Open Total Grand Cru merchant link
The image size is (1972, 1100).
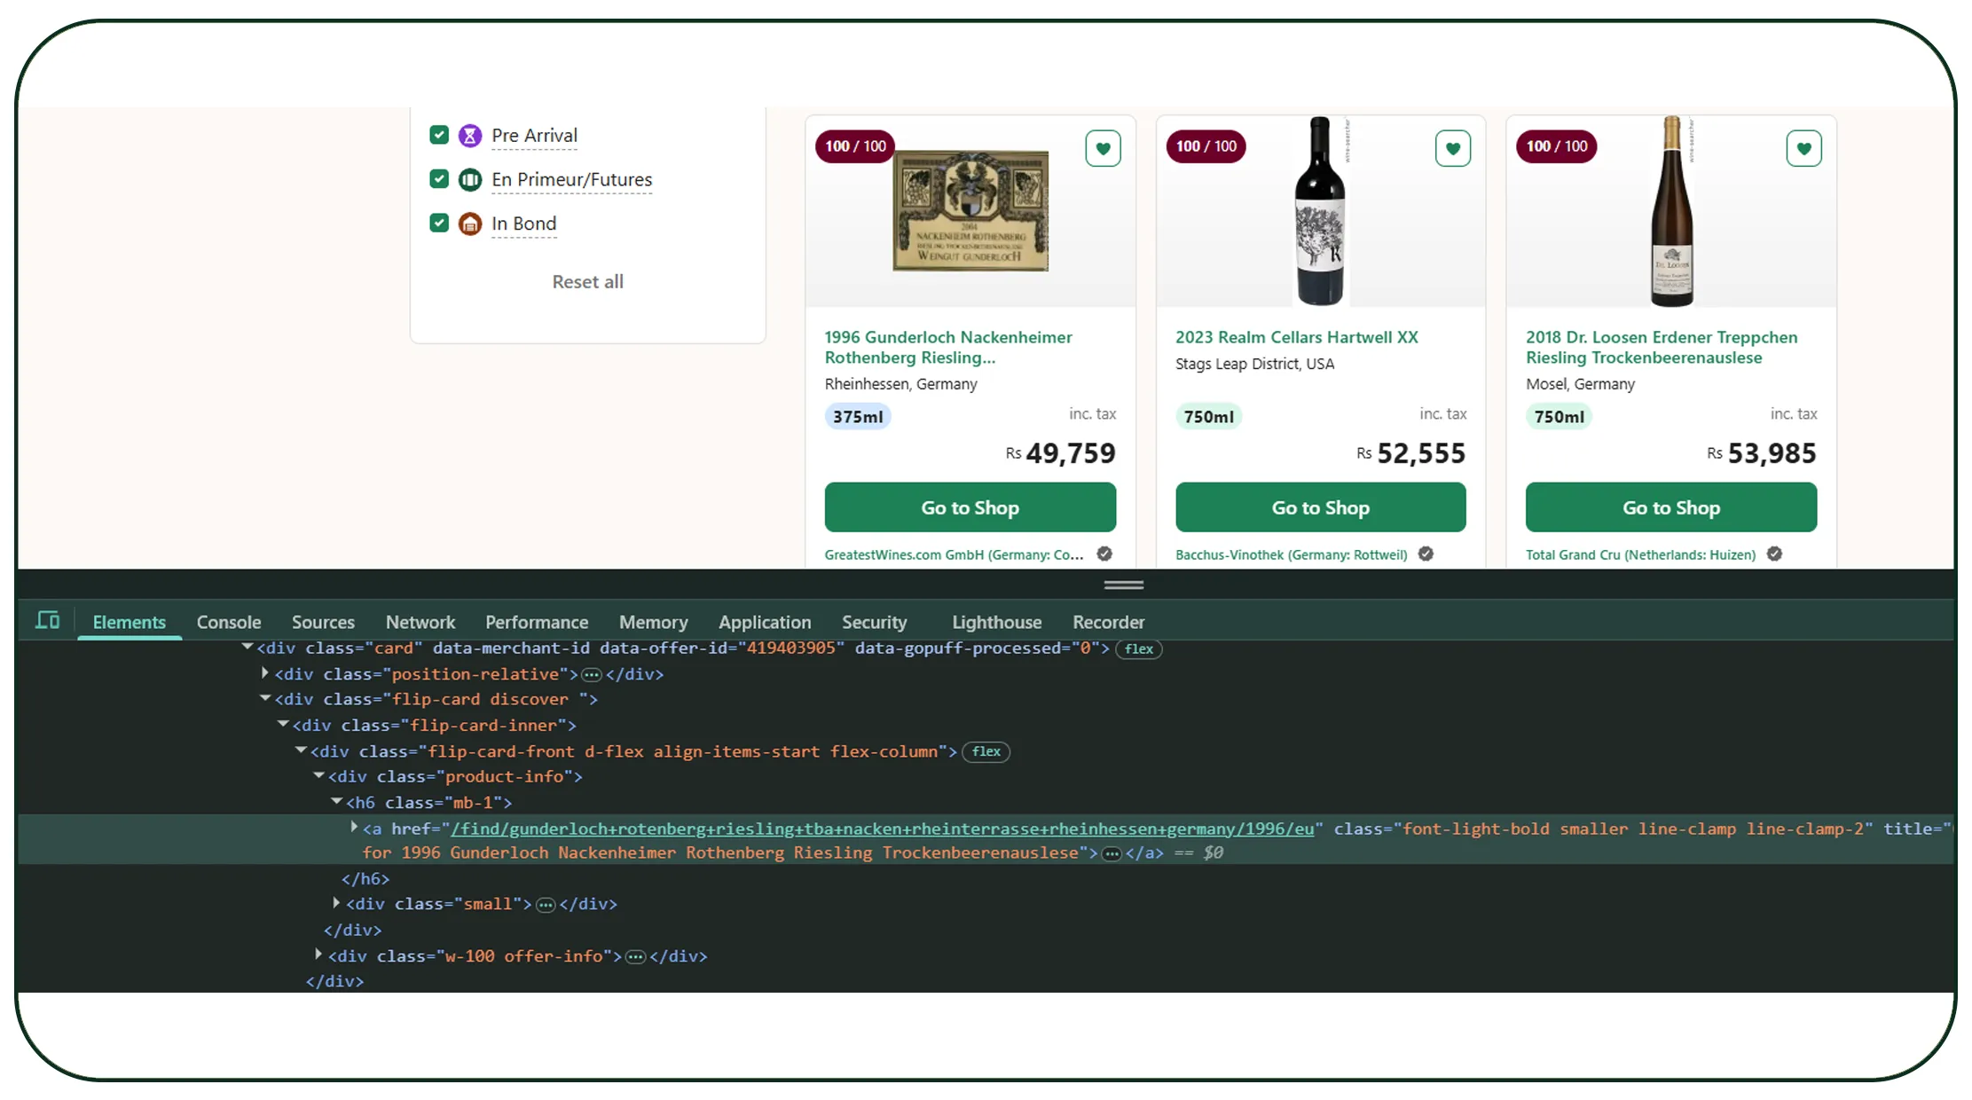coord(1641,554)
